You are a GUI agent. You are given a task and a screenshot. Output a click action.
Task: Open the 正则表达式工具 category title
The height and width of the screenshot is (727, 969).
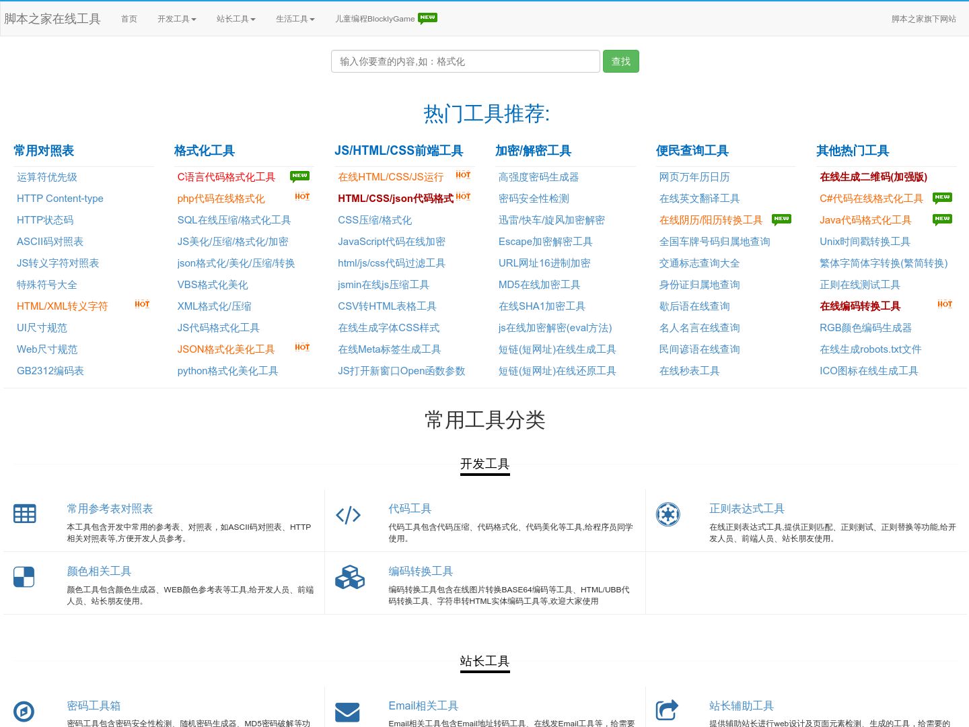pyautogui.click(x=747, y=509)
